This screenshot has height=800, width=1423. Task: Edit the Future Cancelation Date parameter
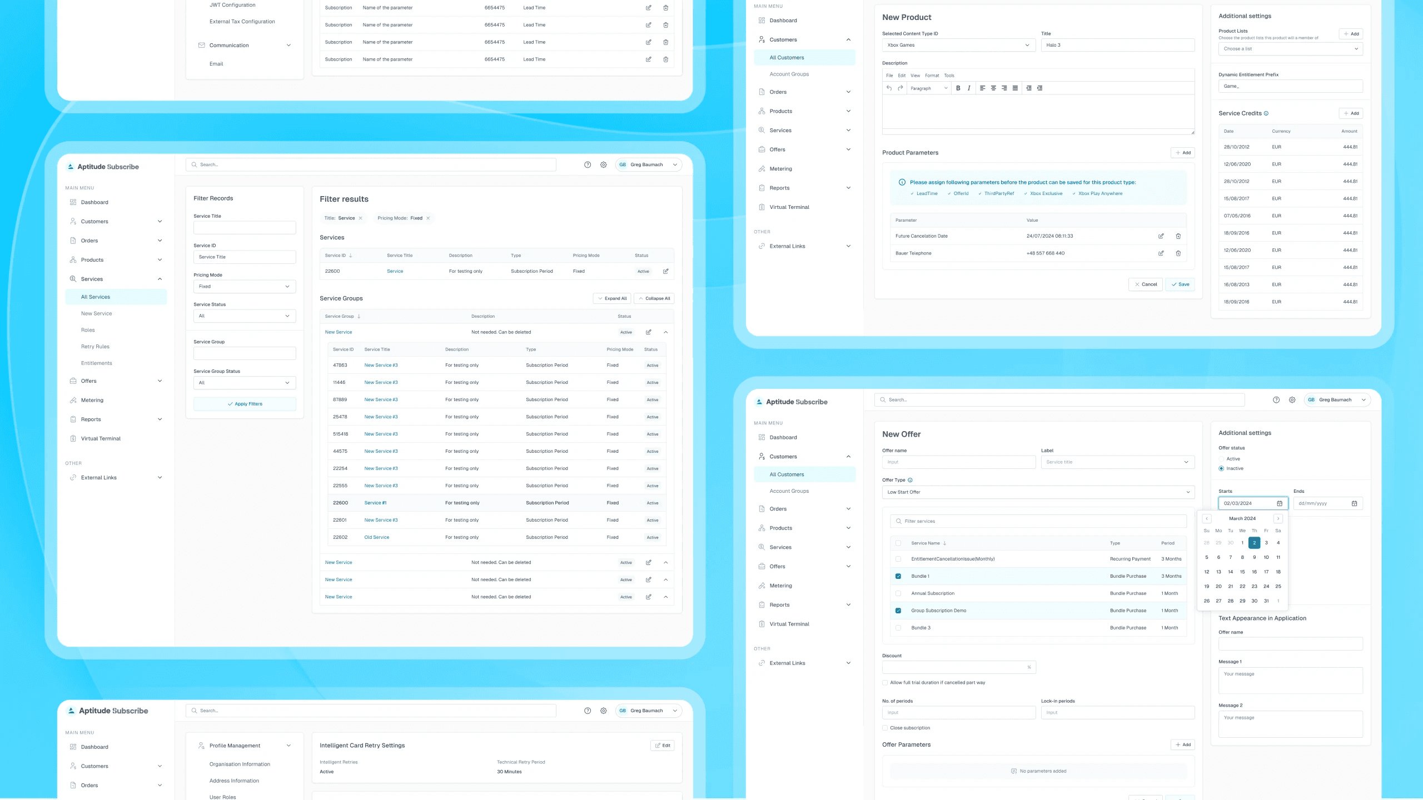[1161, 236]
